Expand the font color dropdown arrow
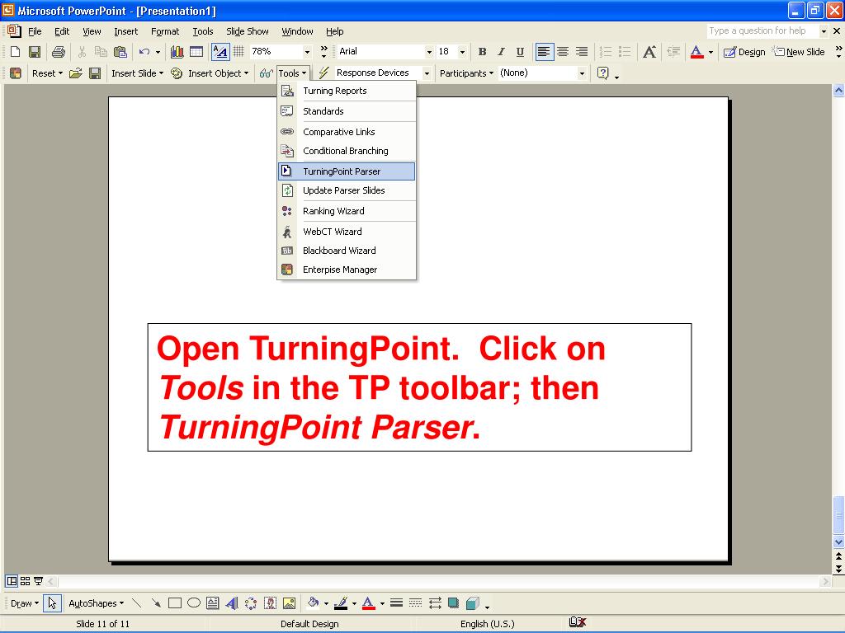The width and height of the screenshot is (845, 633). coord(710,52)
